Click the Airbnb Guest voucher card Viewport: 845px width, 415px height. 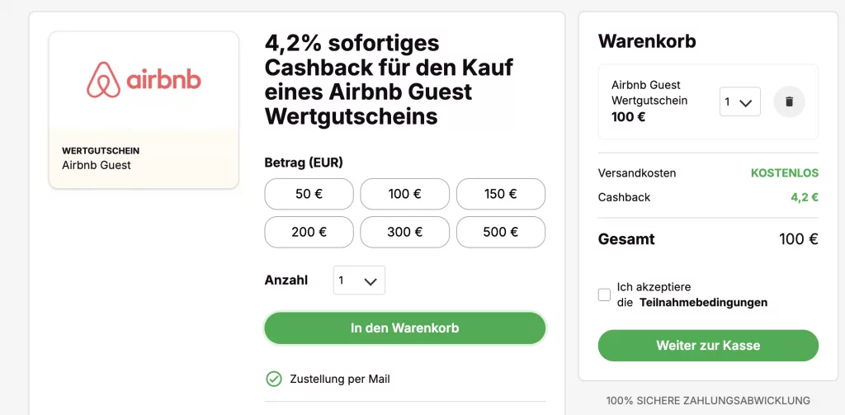click(x=144, y=110)
